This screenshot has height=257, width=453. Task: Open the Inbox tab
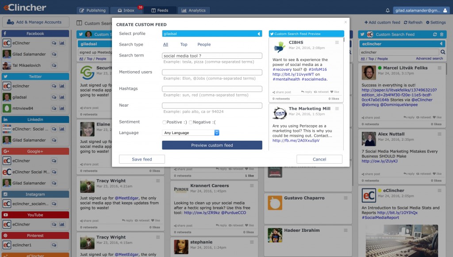(126, 11)
